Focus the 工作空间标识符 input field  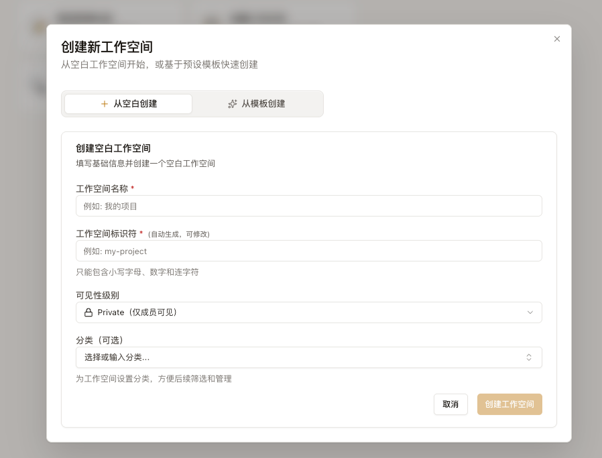[x=308, y=251]
